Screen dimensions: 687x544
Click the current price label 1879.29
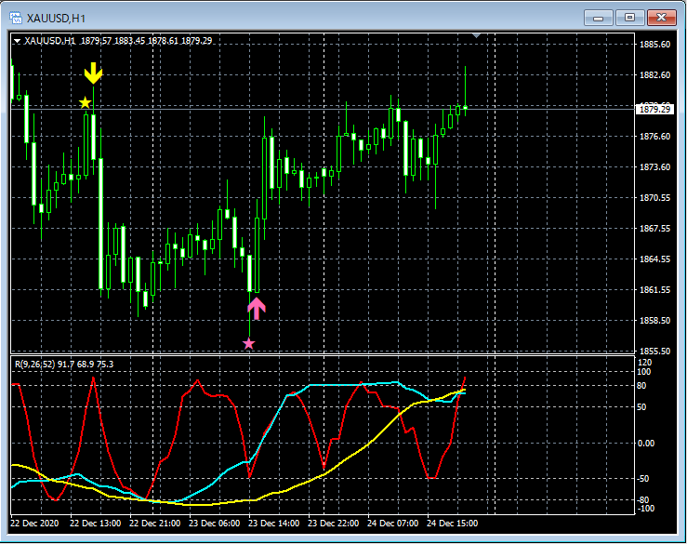coord(654,110)
